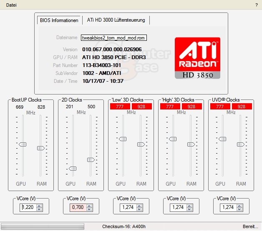Click Date / Time value 10/17/07 - 10:37

pos(103,81)
